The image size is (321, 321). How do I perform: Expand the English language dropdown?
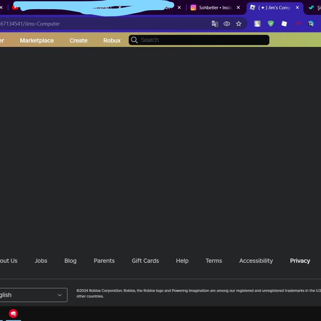tap(33, 295)
